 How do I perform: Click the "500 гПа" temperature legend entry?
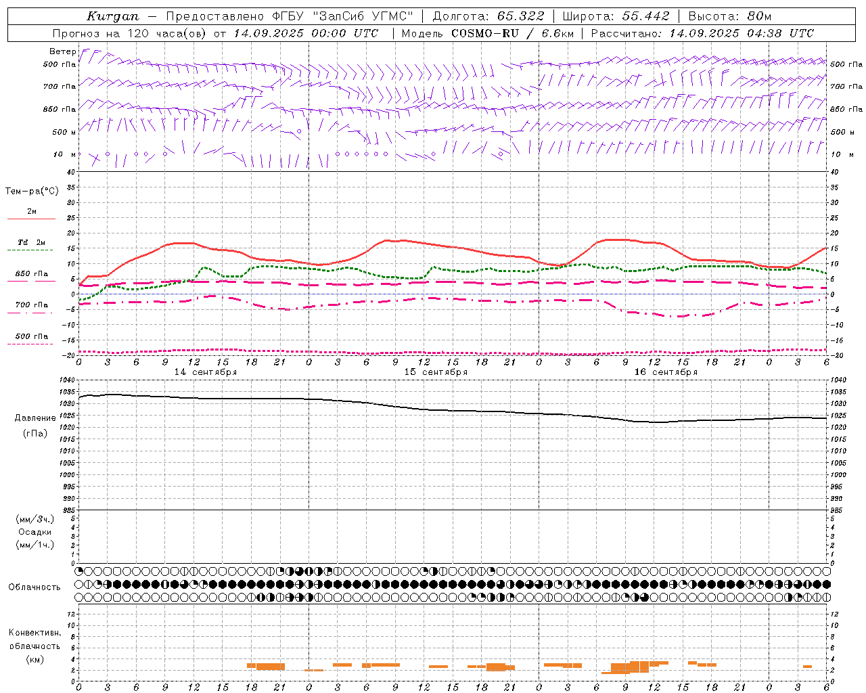(31, 336)
